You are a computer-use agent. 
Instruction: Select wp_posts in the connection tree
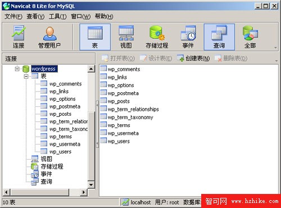click(x=60, y=114)
